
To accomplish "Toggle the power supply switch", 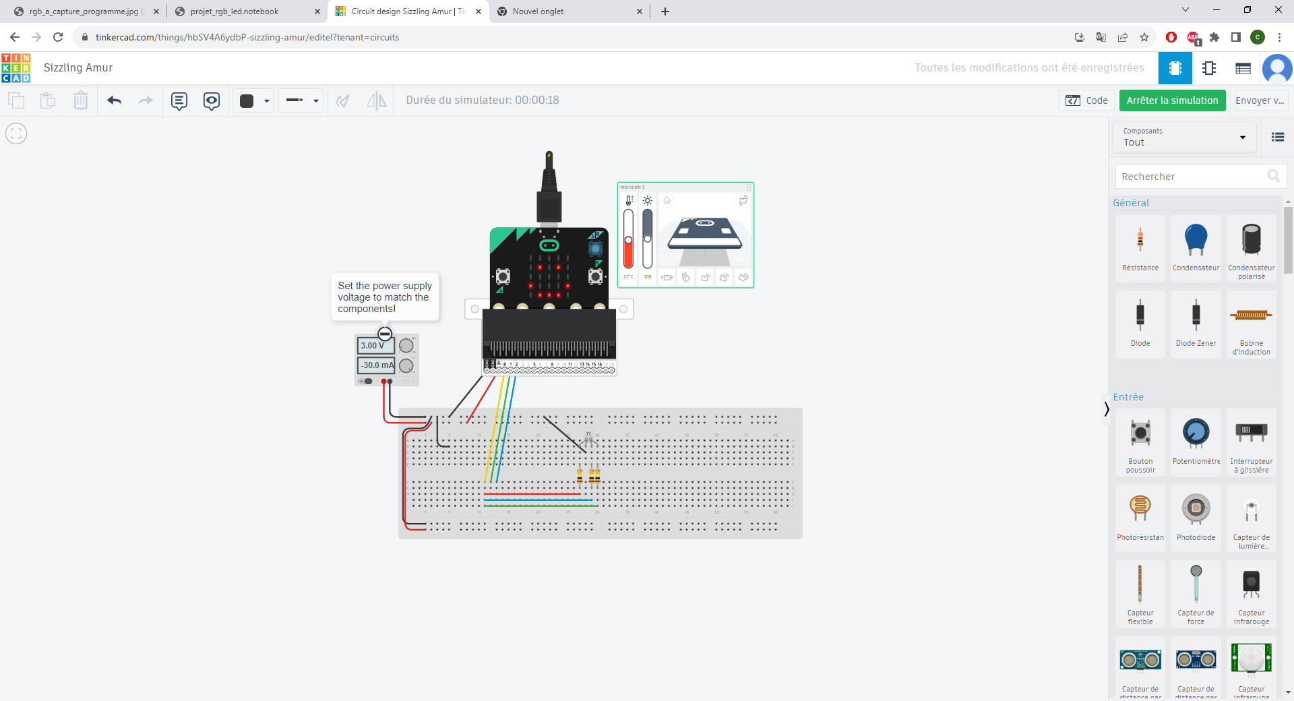I will click(x=366, y=381).
